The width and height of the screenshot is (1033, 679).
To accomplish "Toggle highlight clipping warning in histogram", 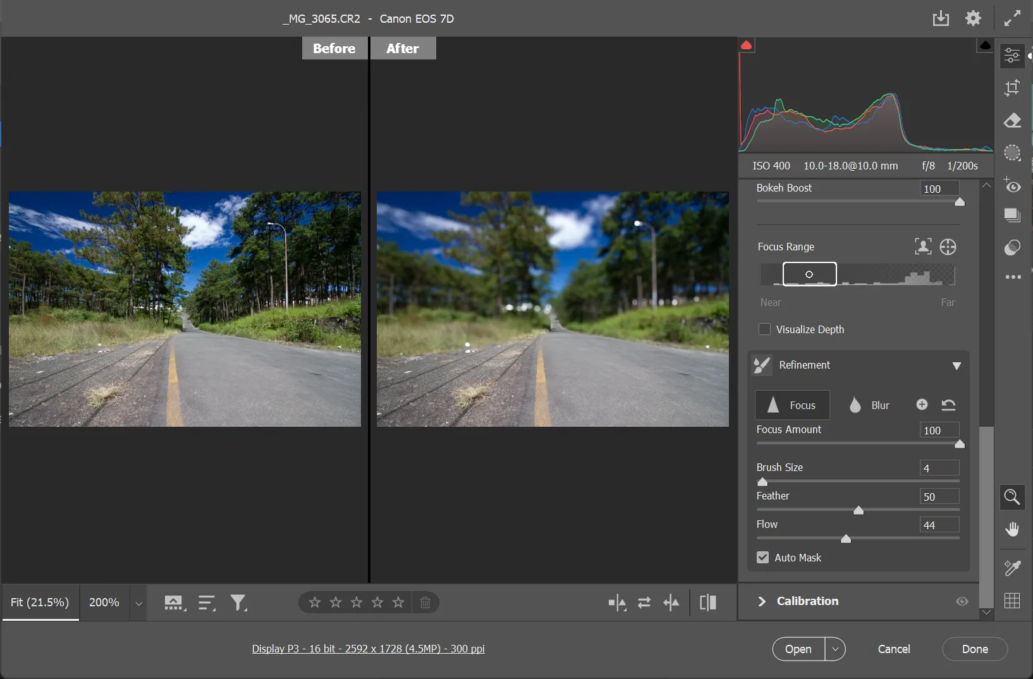I will (986, 46).
